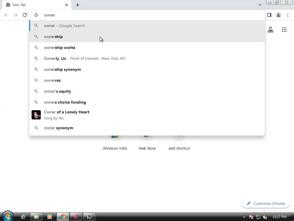This screenshot has height=221, width=294.
Task: Click the network tray icon
Action: point(258,217)
